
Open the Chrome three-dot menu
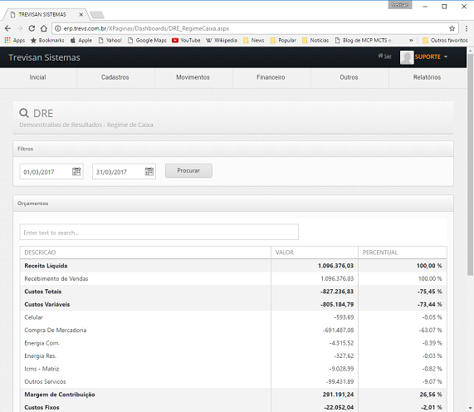coord(467,28)
